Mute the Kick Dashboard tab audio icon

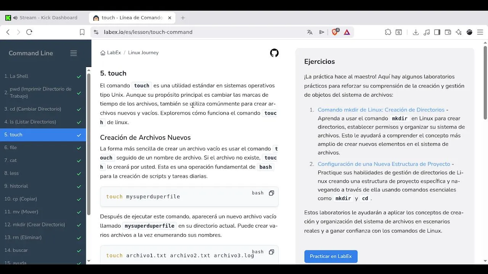click(15, 18)
